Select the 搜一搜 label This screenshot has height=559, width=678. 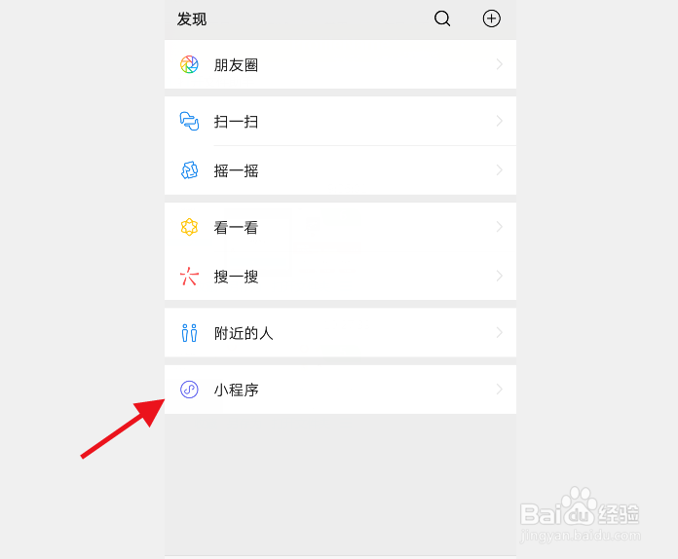(236, 277)
